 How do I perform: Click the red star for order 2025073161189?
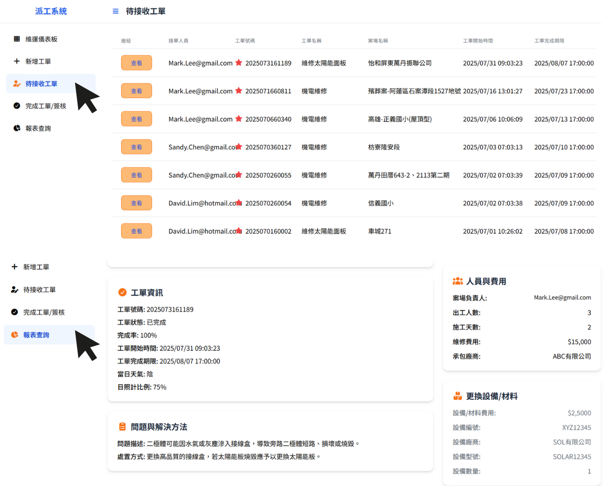tap(239, 63)
